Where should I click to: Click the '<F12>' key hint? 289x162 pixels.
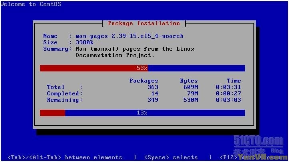[229, 157]
